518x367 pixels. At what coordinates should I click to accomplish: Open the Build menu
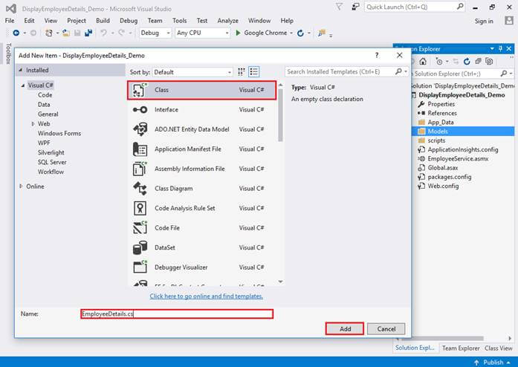(103, 21)
